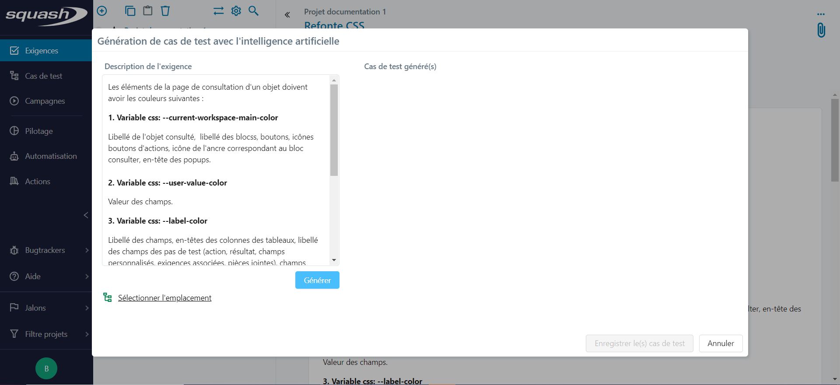This screenshot has width=840, height=385.
Task: Expand the Jalons submenu
Action: coord(87,308)
